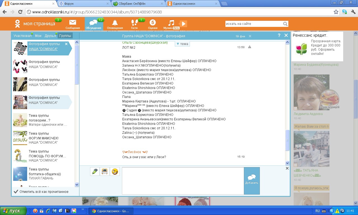Click the Odnoklassniki logo 'моя страница'
Screen dimensions: 358x215
click(x=35, y=24)
